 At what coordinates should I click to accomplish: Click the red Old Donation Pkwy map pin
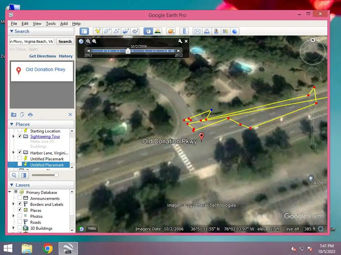201,136
